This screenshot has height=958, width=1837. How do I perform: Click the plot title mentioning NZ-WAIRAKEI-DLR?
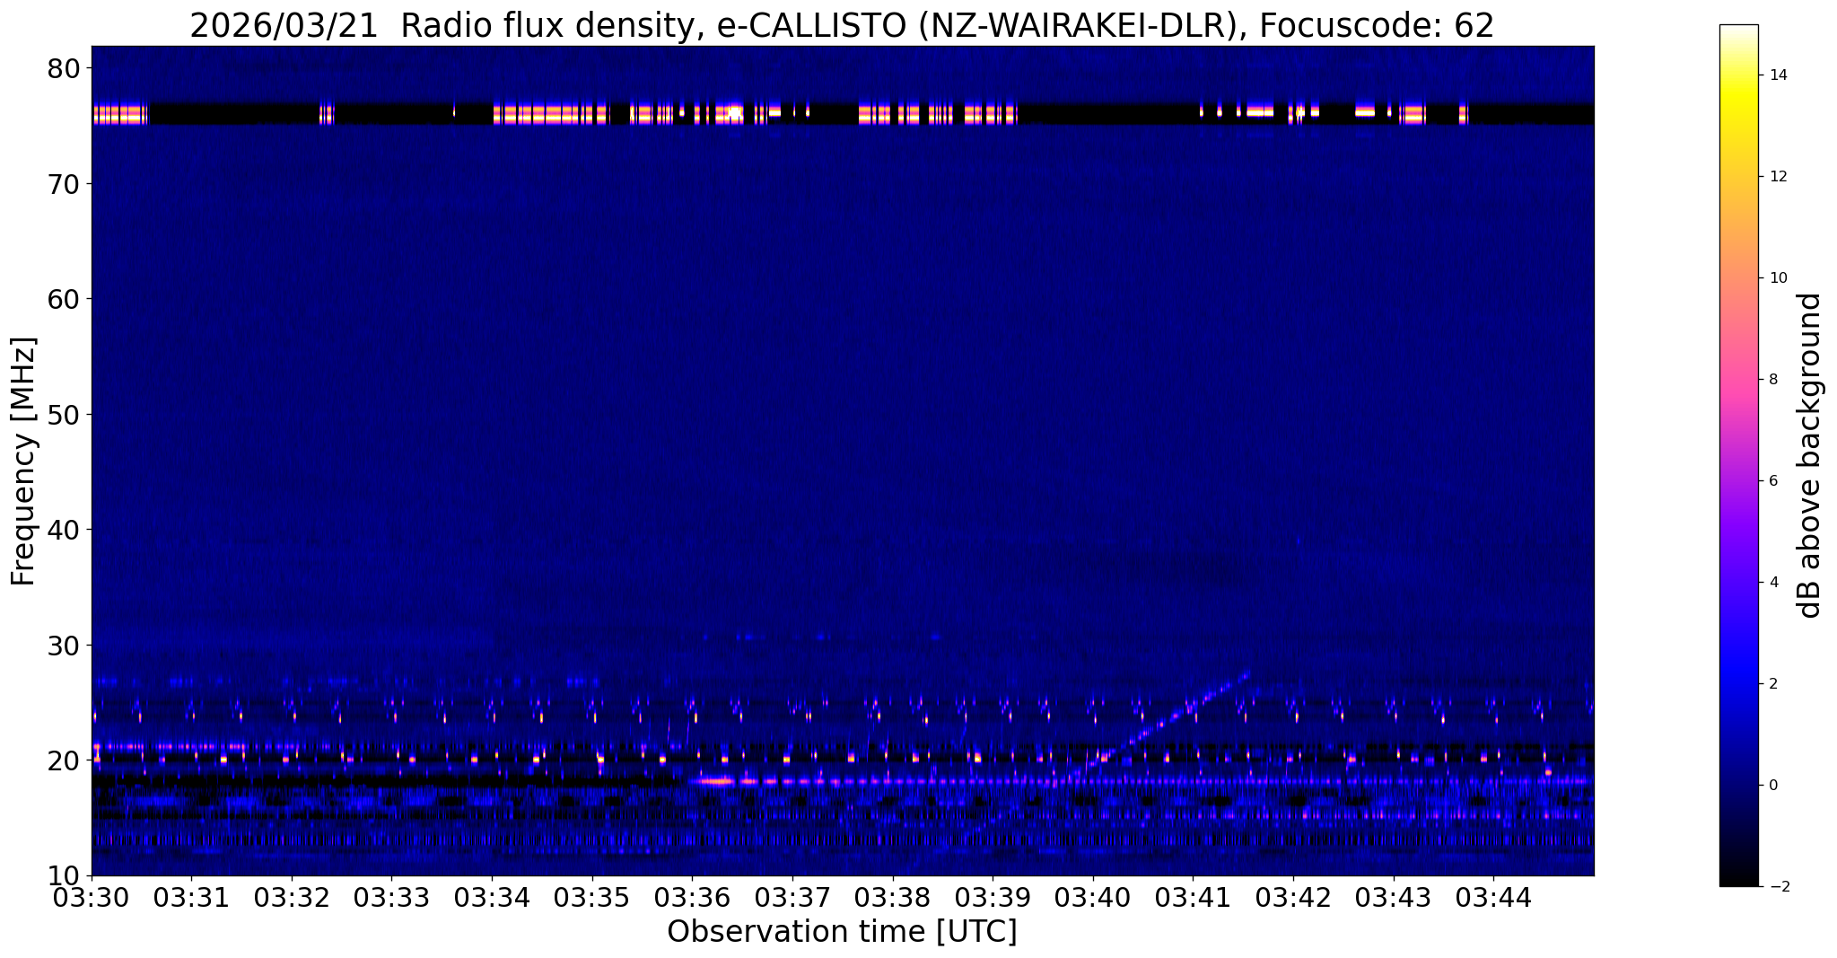[x=842, y=25]
